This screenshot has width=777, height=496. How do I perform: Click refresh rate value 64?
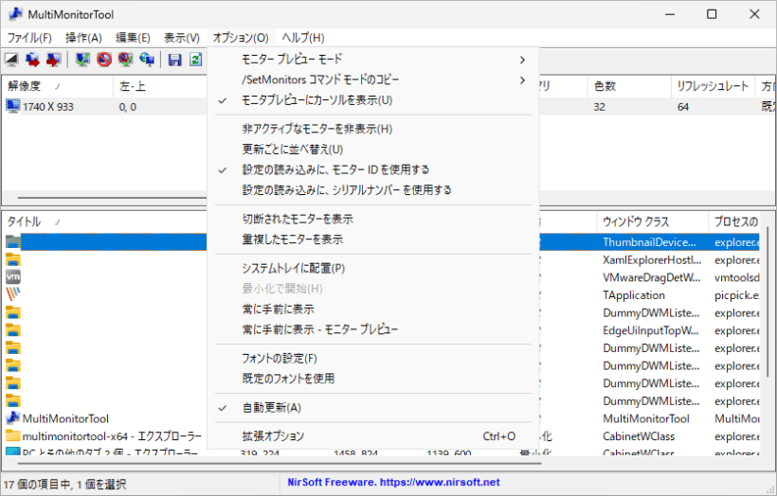click(683, 106)
